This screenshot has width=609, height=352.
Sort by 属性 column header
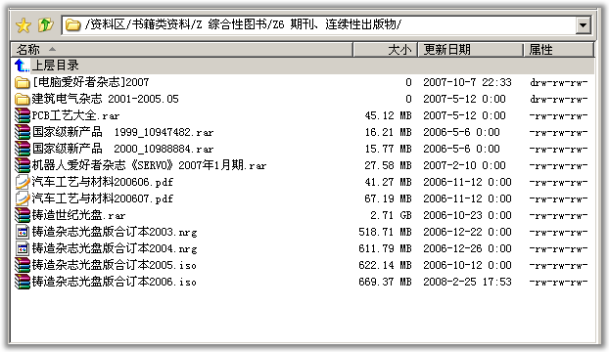point(558,50)
